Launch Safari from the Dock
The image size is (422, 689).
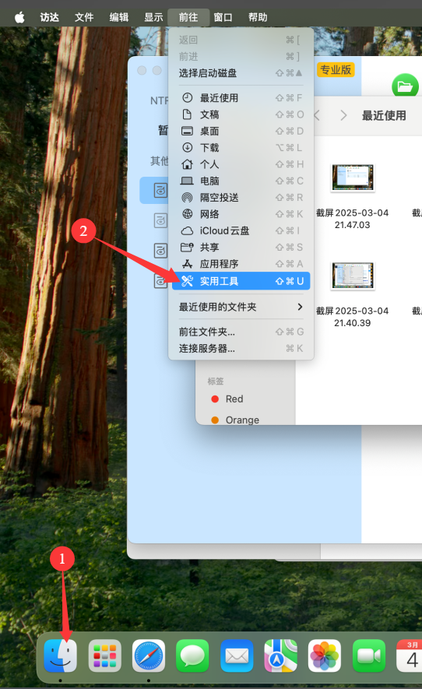[x=149, y=656]
